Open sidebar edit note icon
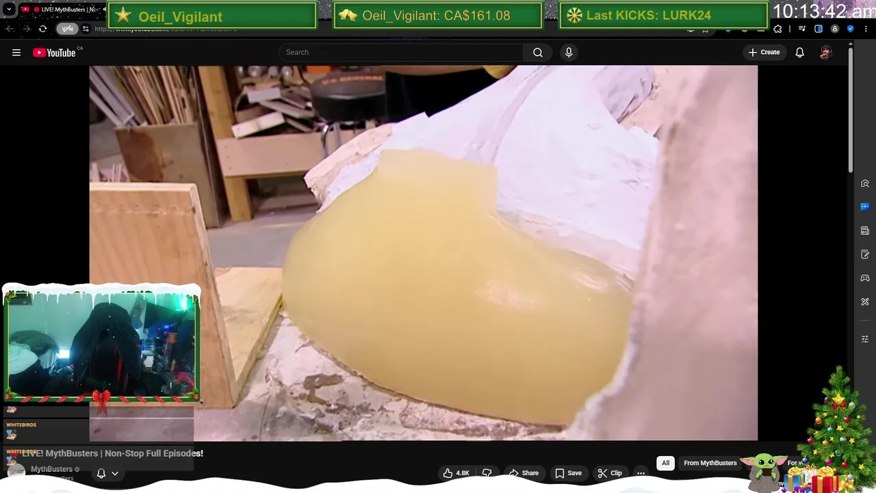The width and height of the screenshot is (876, 493). click(865, 255)
